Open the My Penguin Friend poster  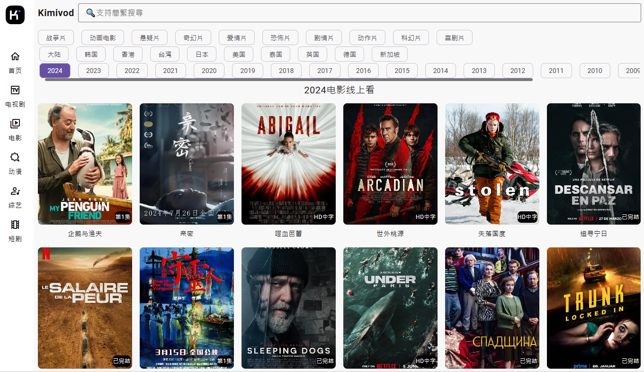point(85,164)
